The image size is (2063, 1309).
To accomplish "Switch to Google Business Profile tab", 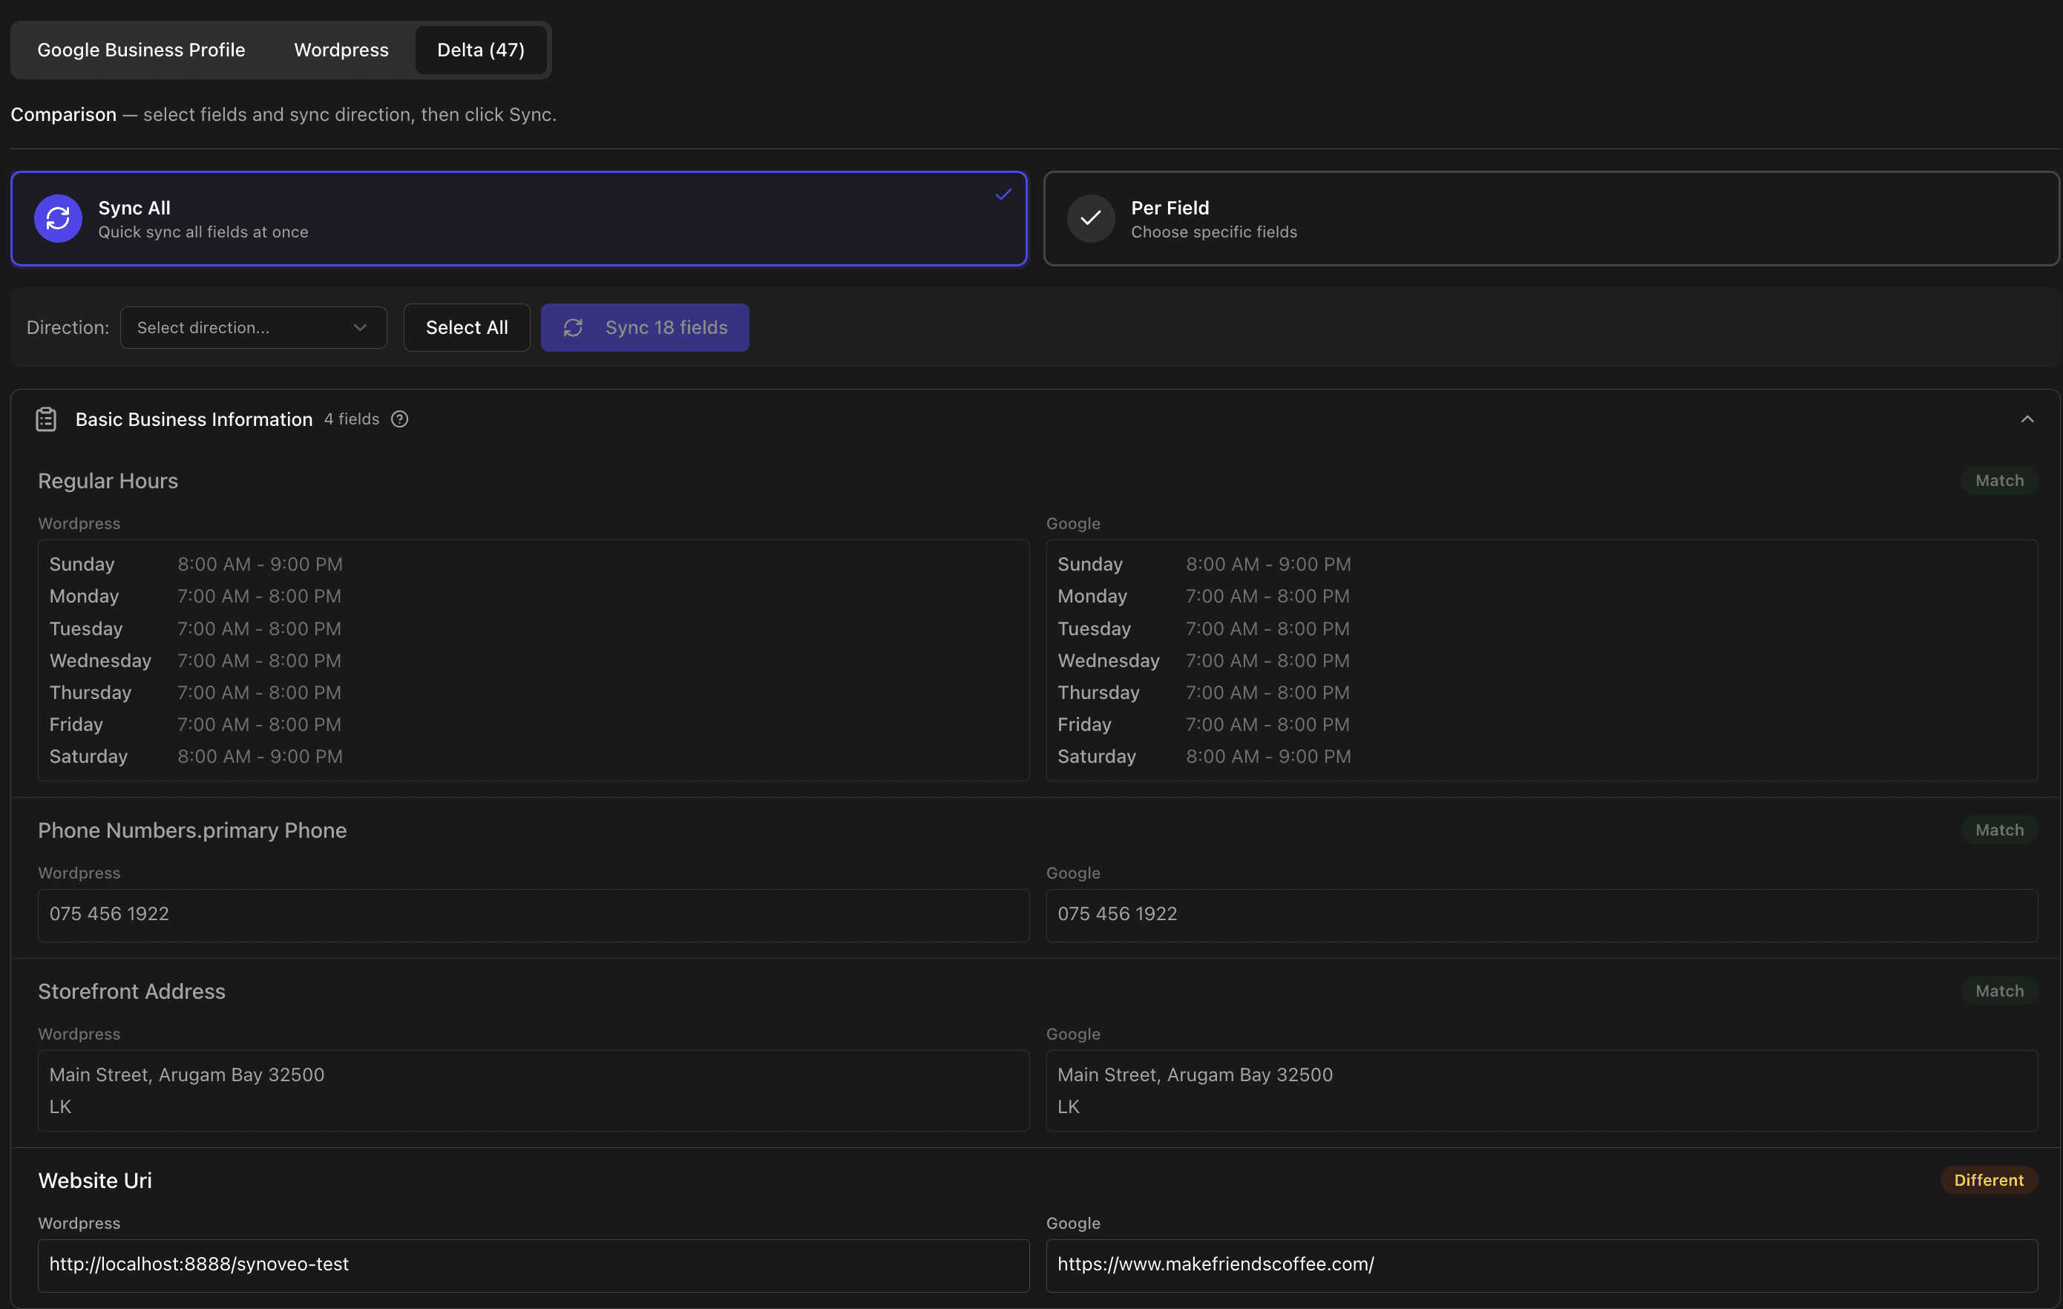I will (x=141, y=50).
